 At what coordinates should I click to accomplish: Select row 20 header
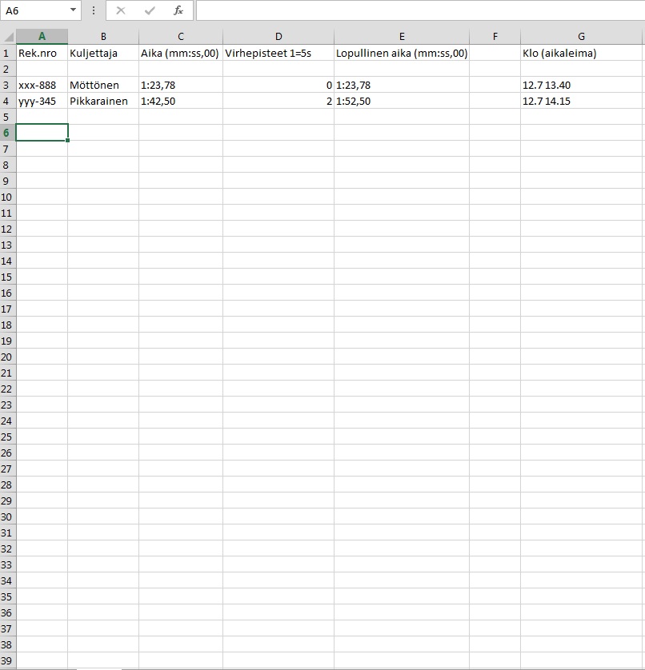click(7, 357)
